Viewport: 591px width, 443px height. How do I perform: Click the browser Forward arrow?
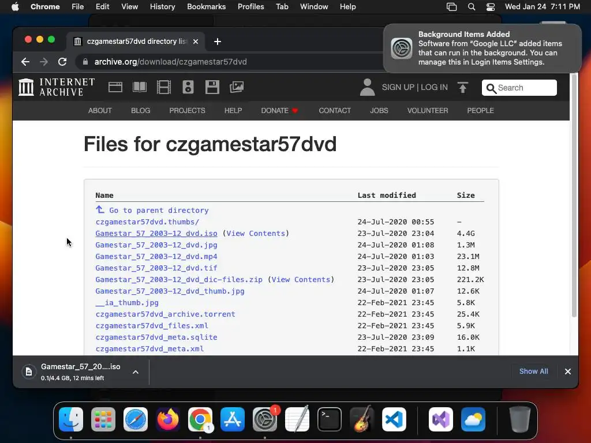[x=44, y=62]
